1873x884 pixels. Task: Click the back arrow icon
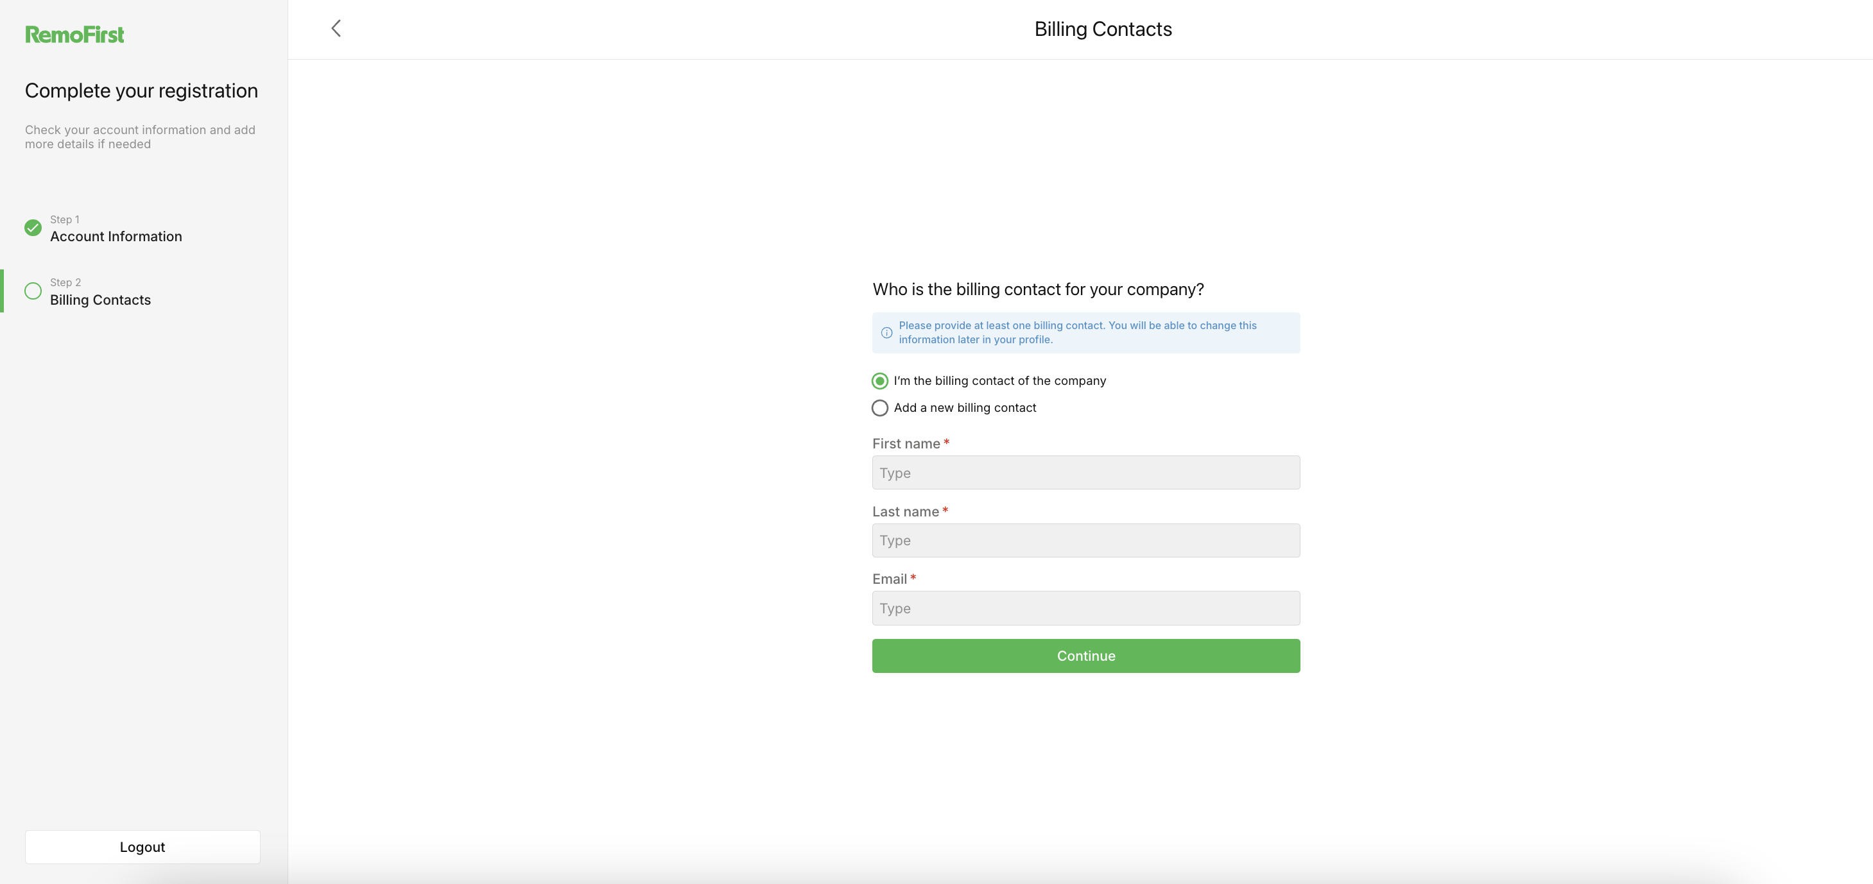[x=336, y=28]
